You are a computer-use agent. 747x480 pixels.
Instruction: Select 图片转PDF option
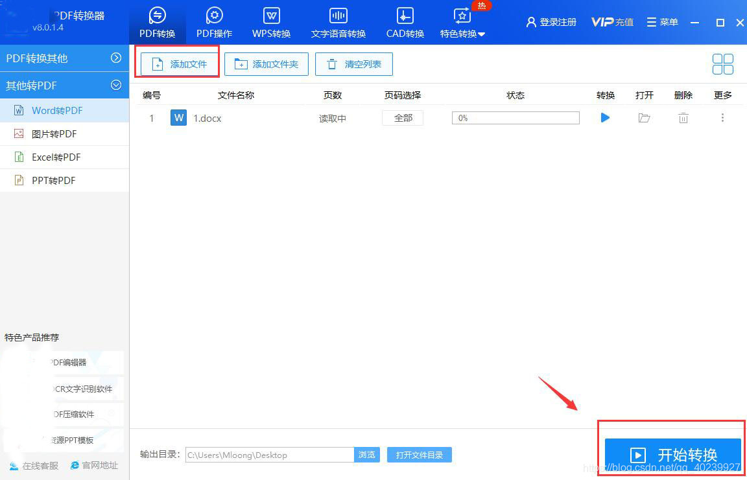pyautogui.click(x=64, y=133)
